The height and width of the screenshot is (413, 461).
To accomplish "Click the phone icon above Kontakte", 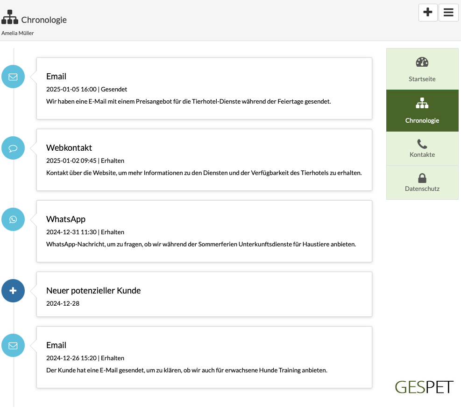I will click(422, 144).
